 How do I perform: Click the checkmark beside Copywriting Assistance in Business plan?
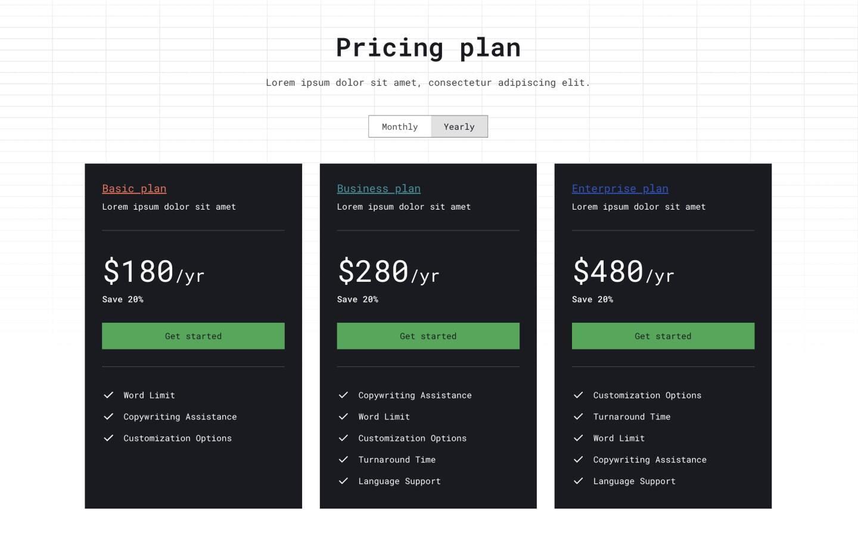[x=343, y=395]
